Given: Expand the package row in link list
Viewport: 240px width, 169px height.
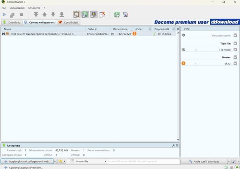Looking at the screenshot, I should point(3,34).
